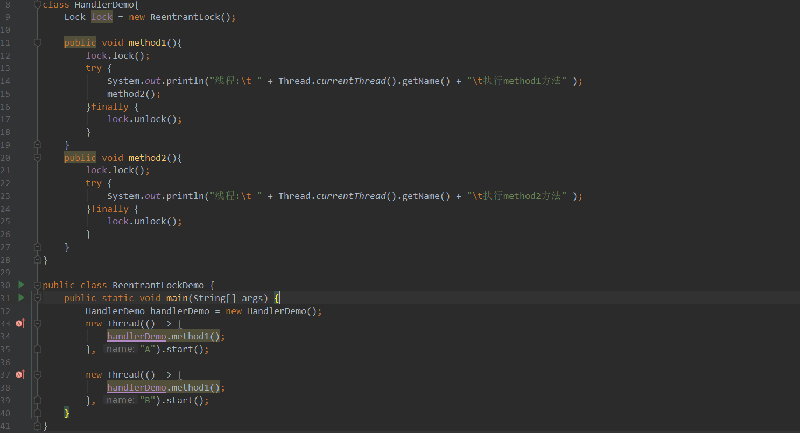Run the ReentrantLockDemo class from gutter

point(21,285)
